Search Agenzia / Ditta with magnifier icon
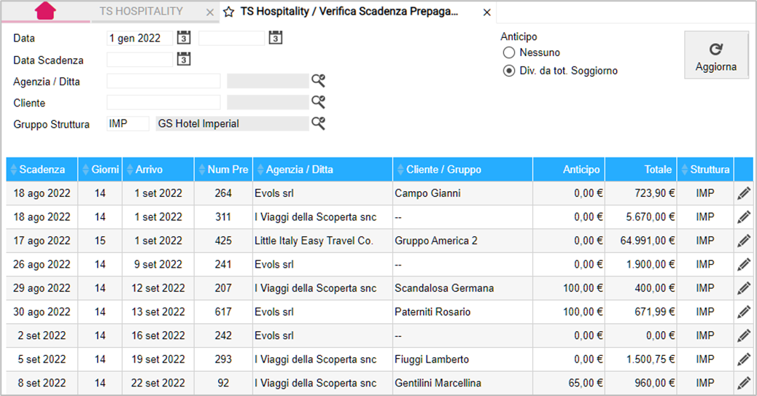This screenshot has width=757, height=396. click(x=318, y=81)
